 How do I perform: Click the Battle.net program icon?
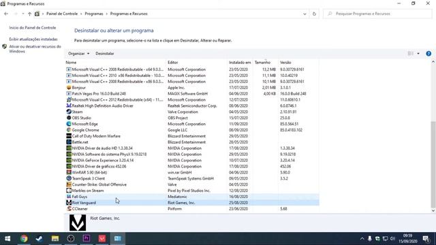pyautogui.click(x=69, y=142)
